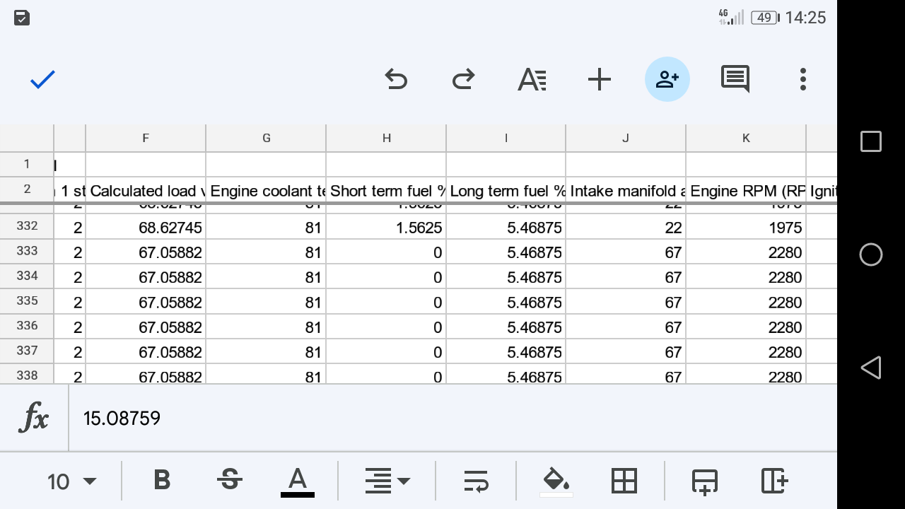905x509 pixels.
Task: Tap the fx formula icon
Action: [x=34, y=419]
